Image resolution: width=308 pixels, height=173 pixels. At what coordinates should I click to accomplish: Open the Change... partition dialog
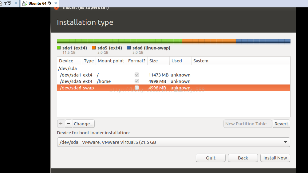[x=84, y=124]
